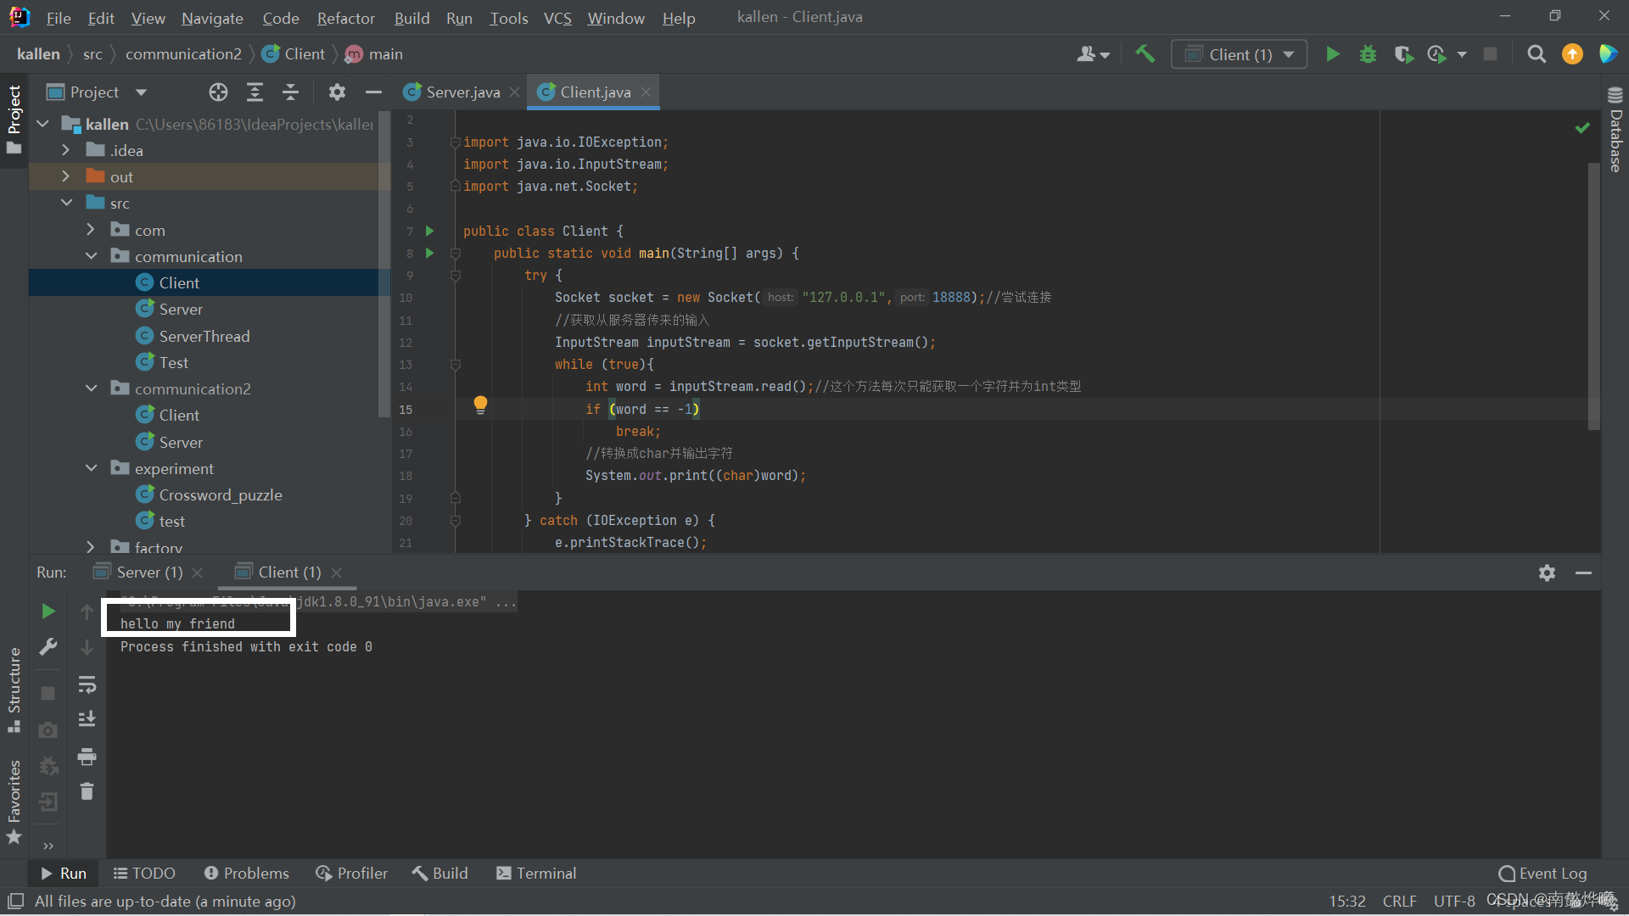This screenshot has height=916, width=1629.
Task: Open the Build tool window
Action: coord(439,873)
